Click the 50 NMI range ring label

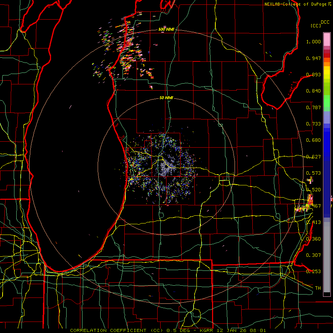[x=166, y=98]
